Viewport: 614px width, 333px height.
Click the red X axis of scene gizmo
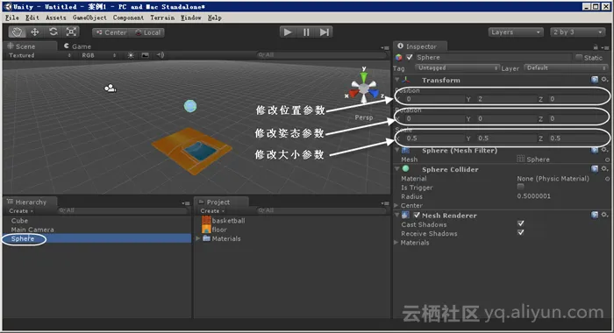pyautogui.click(x=353, y=94)
